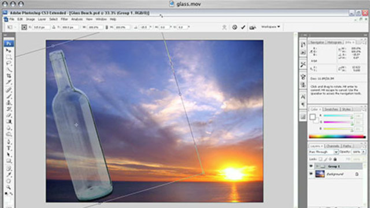Open the Layer menu
The height and width of the screenshot is (208, 370).
(x=42, y=19)
